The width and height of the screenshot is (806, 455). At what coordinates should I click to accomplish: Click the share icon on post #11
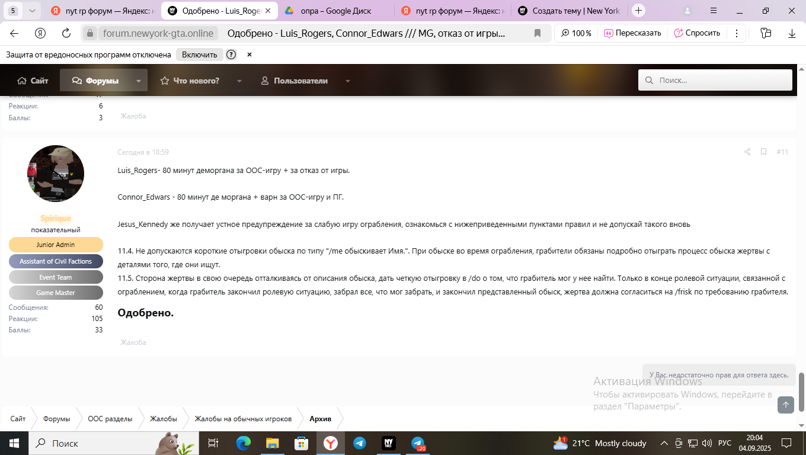coord(747,152)
